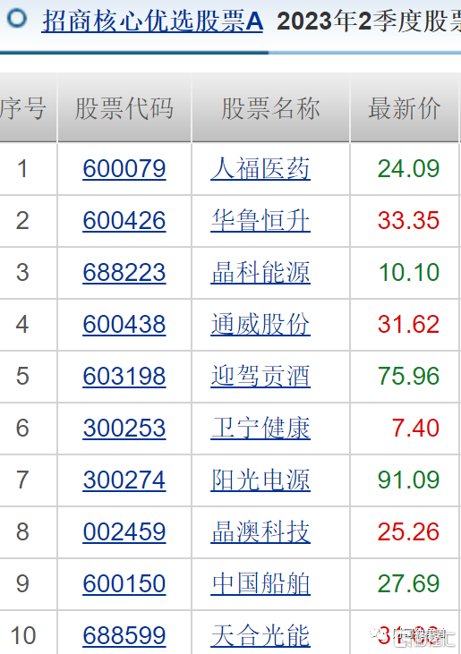Open stock code 688223 link
Screen dimensions: 461x654
click(x=124, y=272)
